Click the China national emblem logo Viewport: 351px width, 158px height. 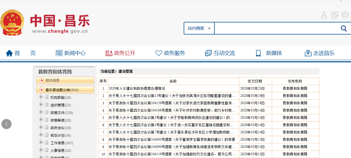click(12, 23)
